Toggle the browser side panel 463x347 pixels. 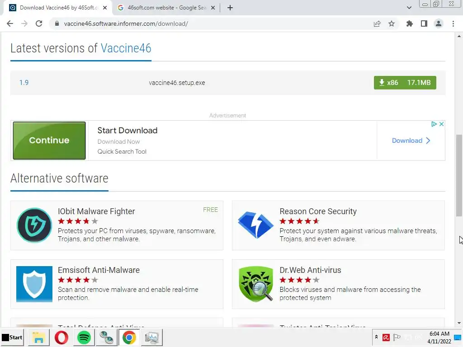pos(424,23)
